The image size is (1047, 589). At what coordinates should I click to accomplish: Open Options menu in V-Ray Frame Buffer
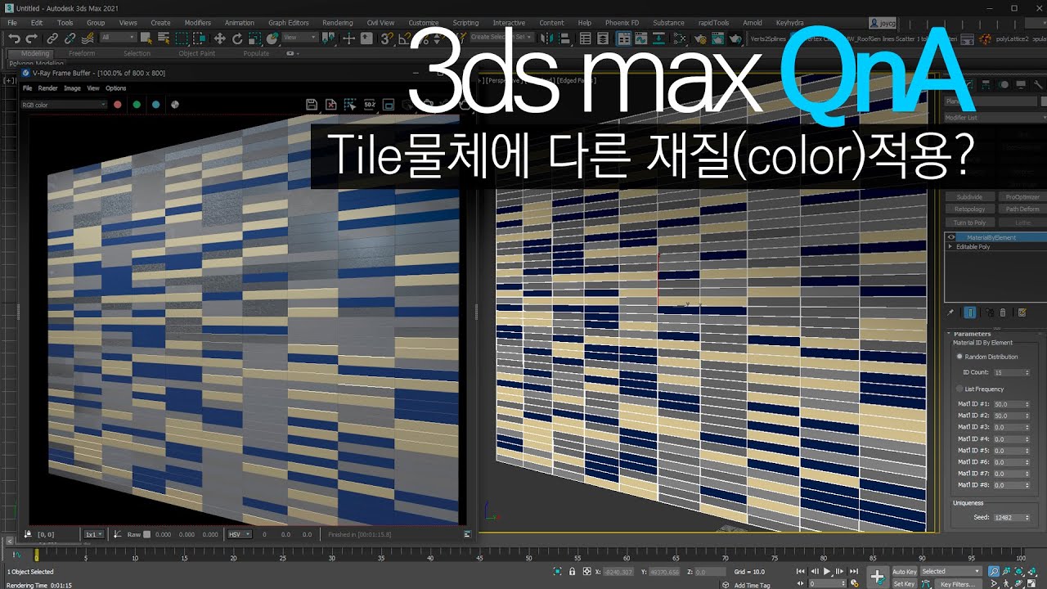[x=116, y=88]
